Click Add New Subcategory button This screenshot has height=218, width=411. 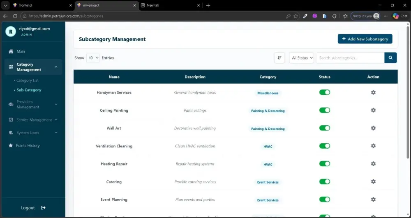click(x=365, y=39)
